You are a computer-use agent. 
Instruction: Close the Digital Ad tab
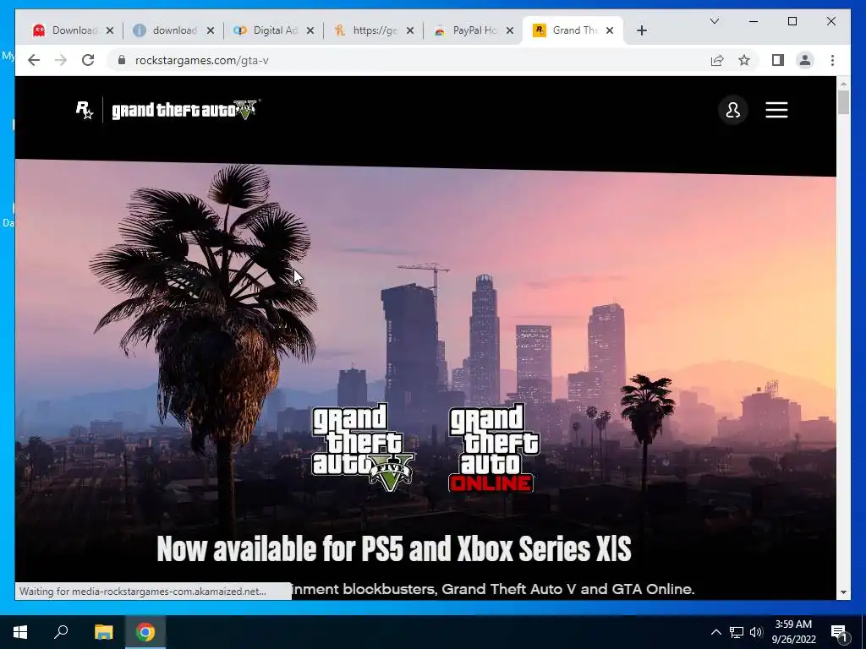click(310, 30)
